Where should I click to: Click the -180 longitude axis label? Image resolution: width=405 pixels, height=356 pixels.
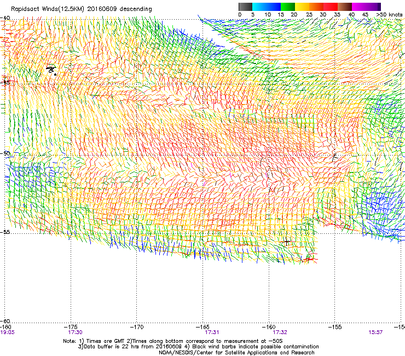point(6,327)
